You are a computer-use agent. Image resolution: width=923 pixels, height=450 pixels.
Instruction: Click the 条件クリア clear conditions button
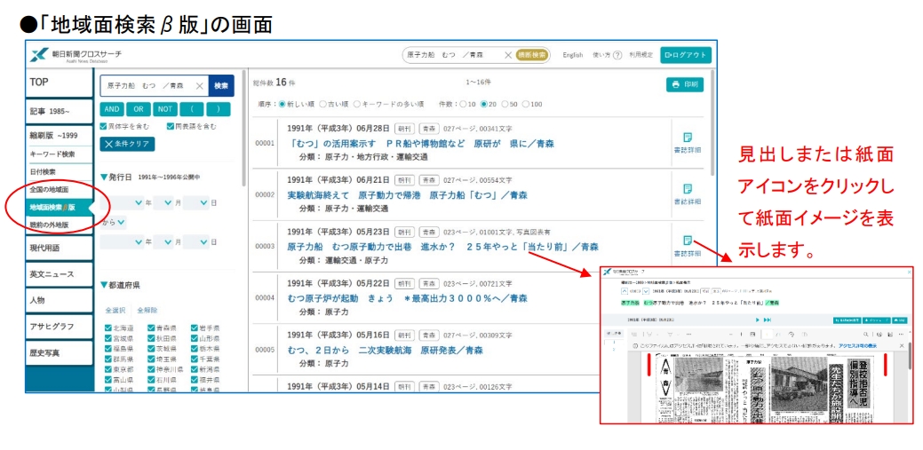(x=127, y=144)
